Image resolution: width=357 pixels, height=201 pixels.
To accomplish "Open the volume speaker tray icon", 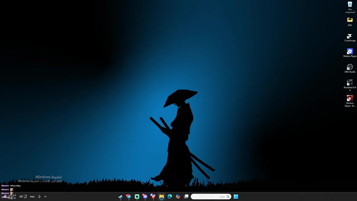I will pyautogui.click(x=21, y=197).
